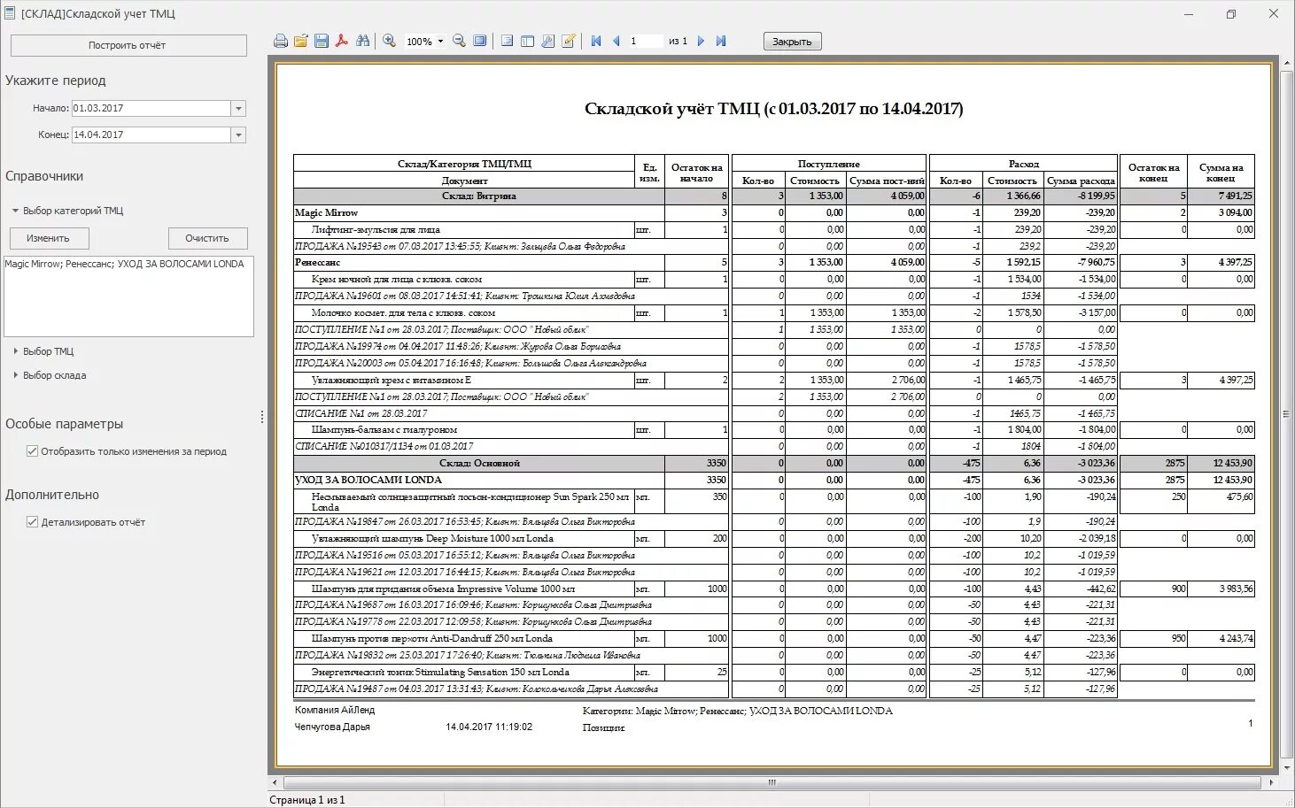Expand the Выбор склада section
Viewport: 1295px width, 808px height.
(x=15, y=375)
